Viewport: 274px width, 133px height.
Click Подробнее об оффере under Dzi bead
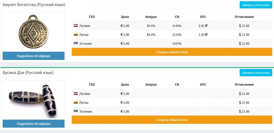tap(34, 124)
